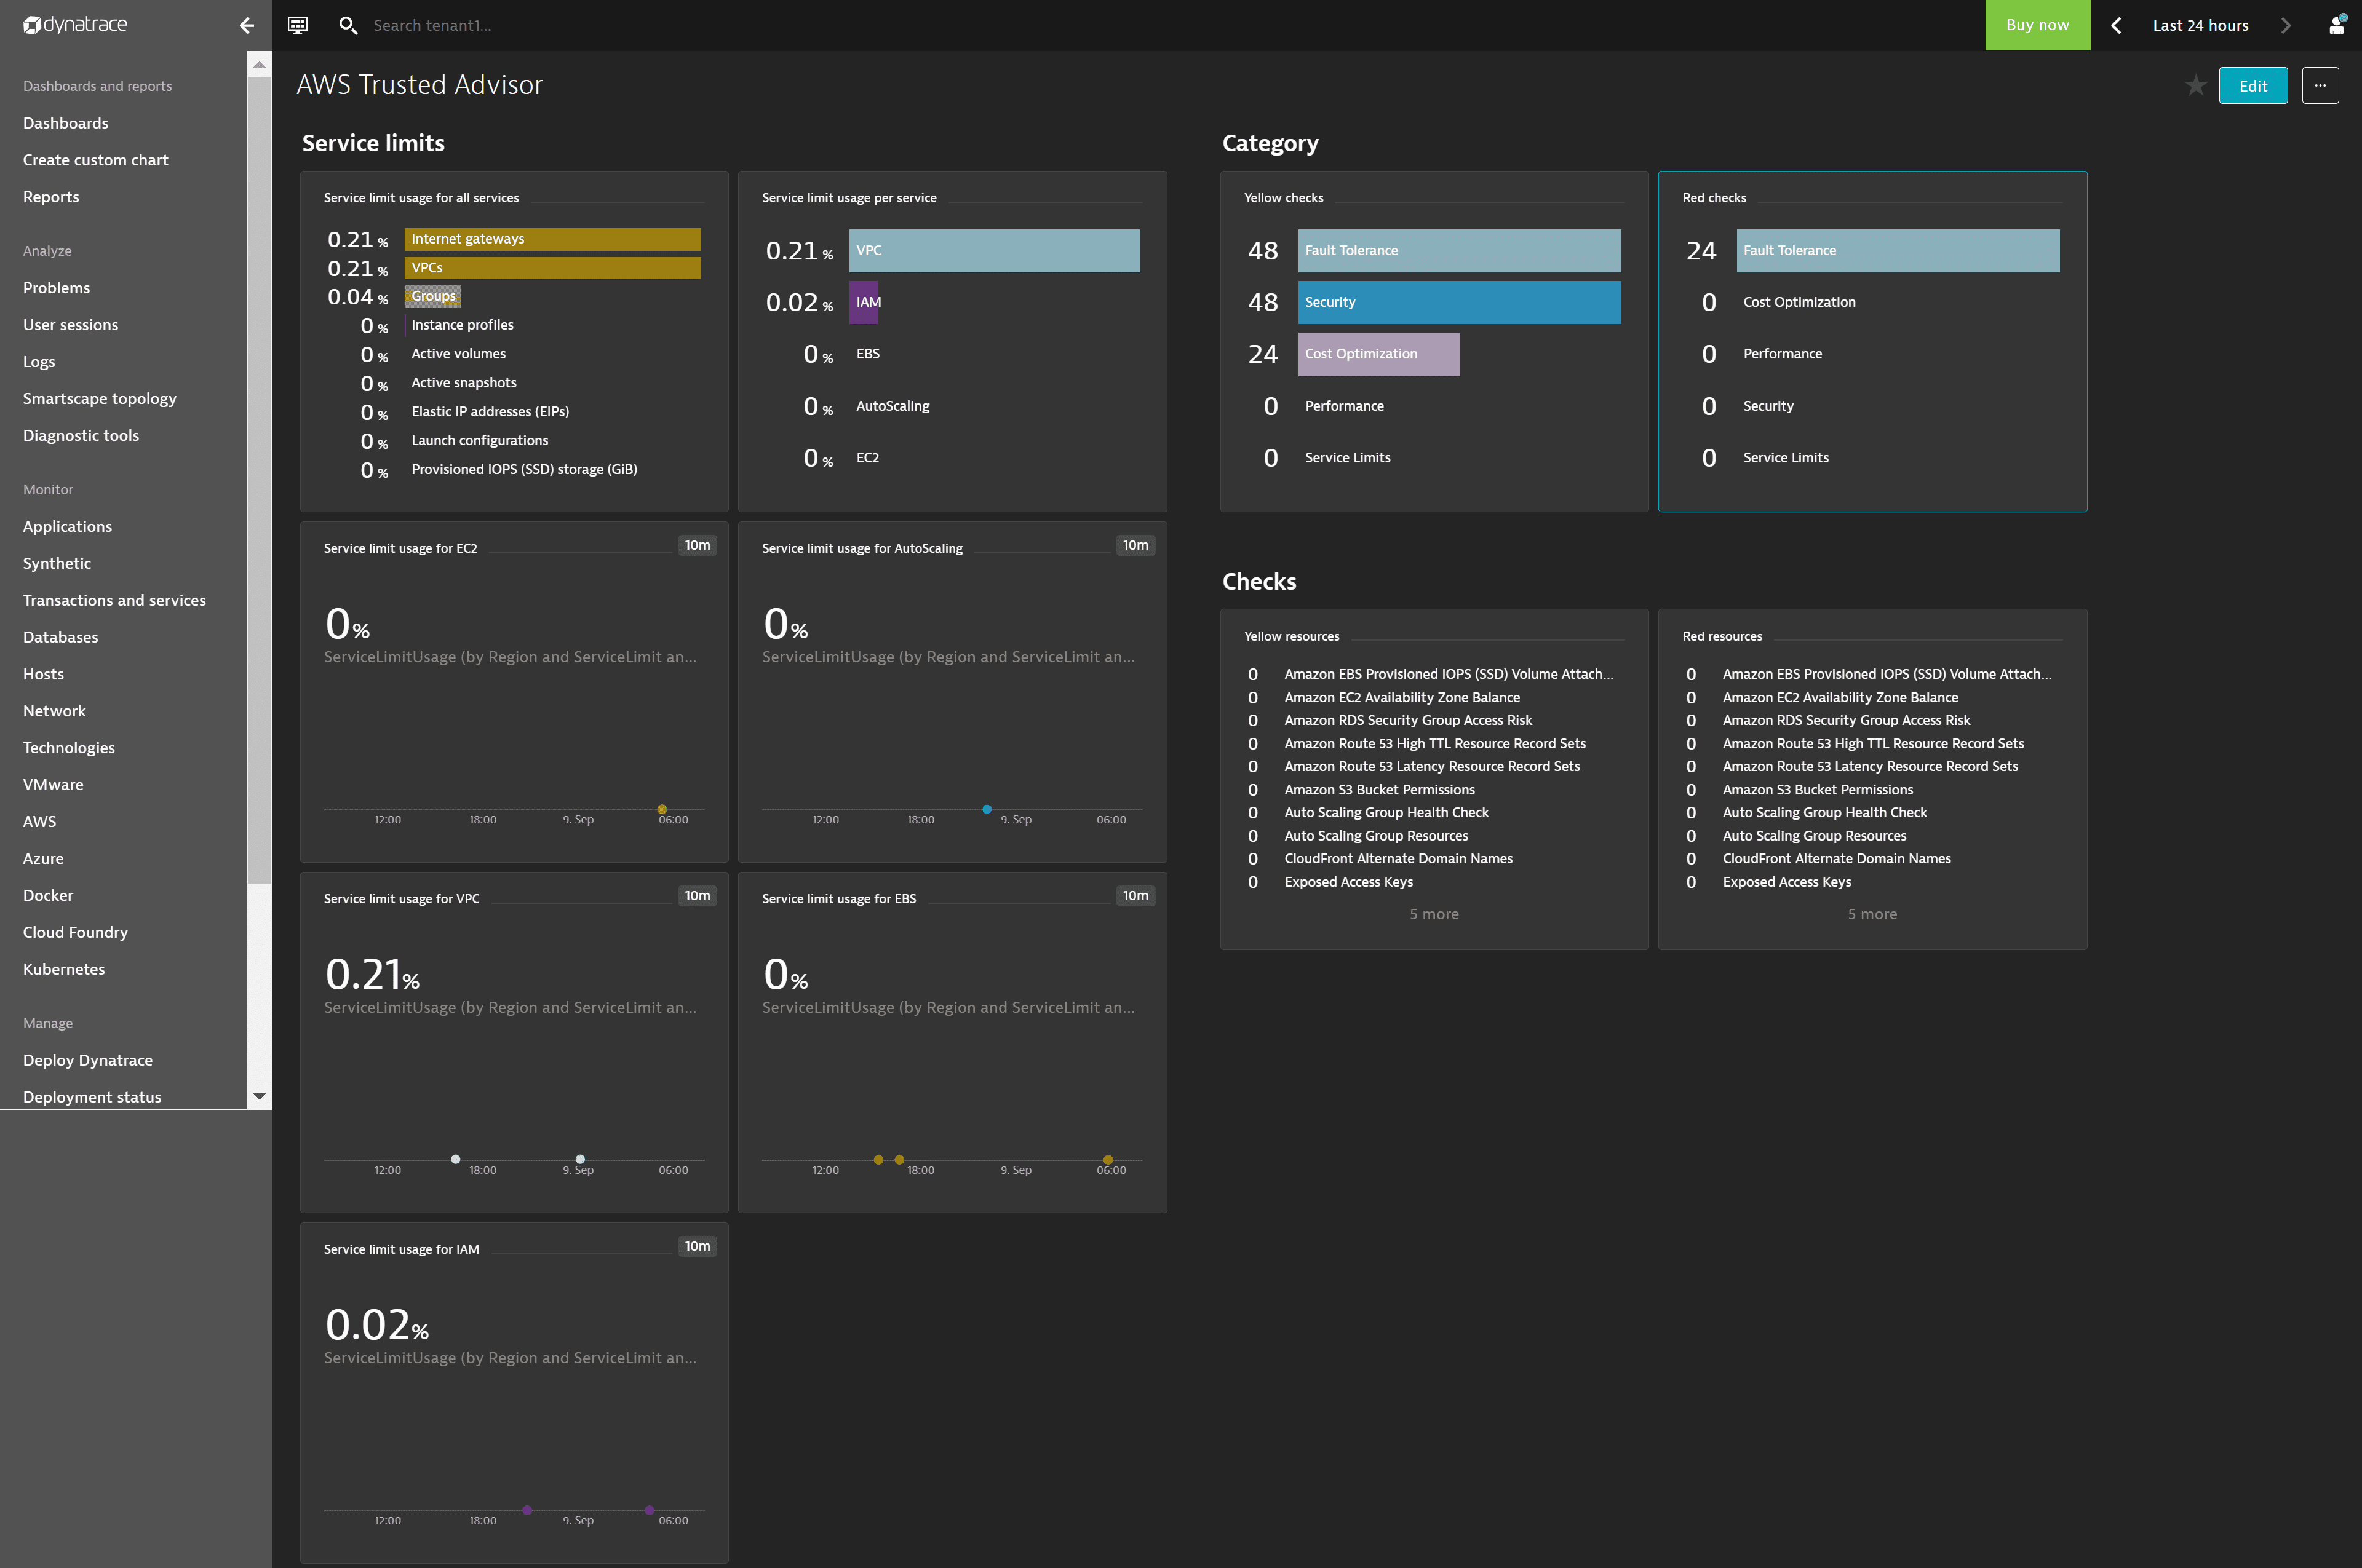The image size is (2362, 1568).
Task: Click the Buy now button
Action: 2037,25
